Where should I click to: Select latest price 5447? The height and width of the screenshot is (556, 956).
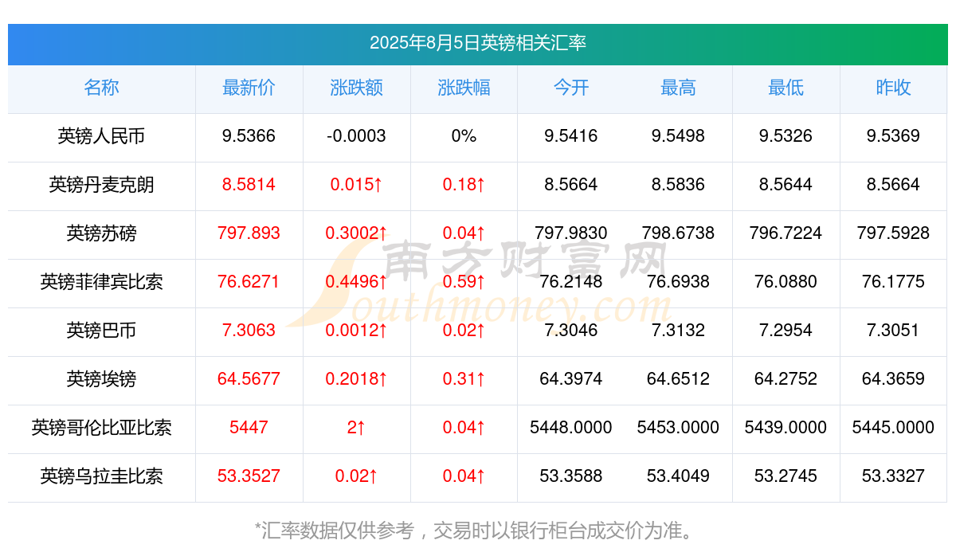(249, 428)
